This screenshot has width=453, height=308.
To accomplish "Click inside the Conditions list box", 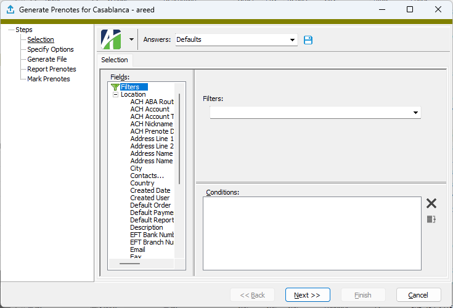I will pos(311,233).
